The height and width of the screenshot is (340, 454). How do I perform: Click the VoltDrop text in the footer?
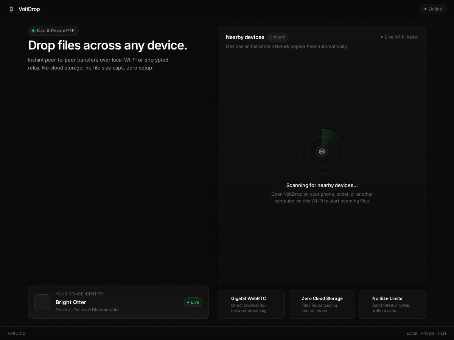click(x=16, y=333)
